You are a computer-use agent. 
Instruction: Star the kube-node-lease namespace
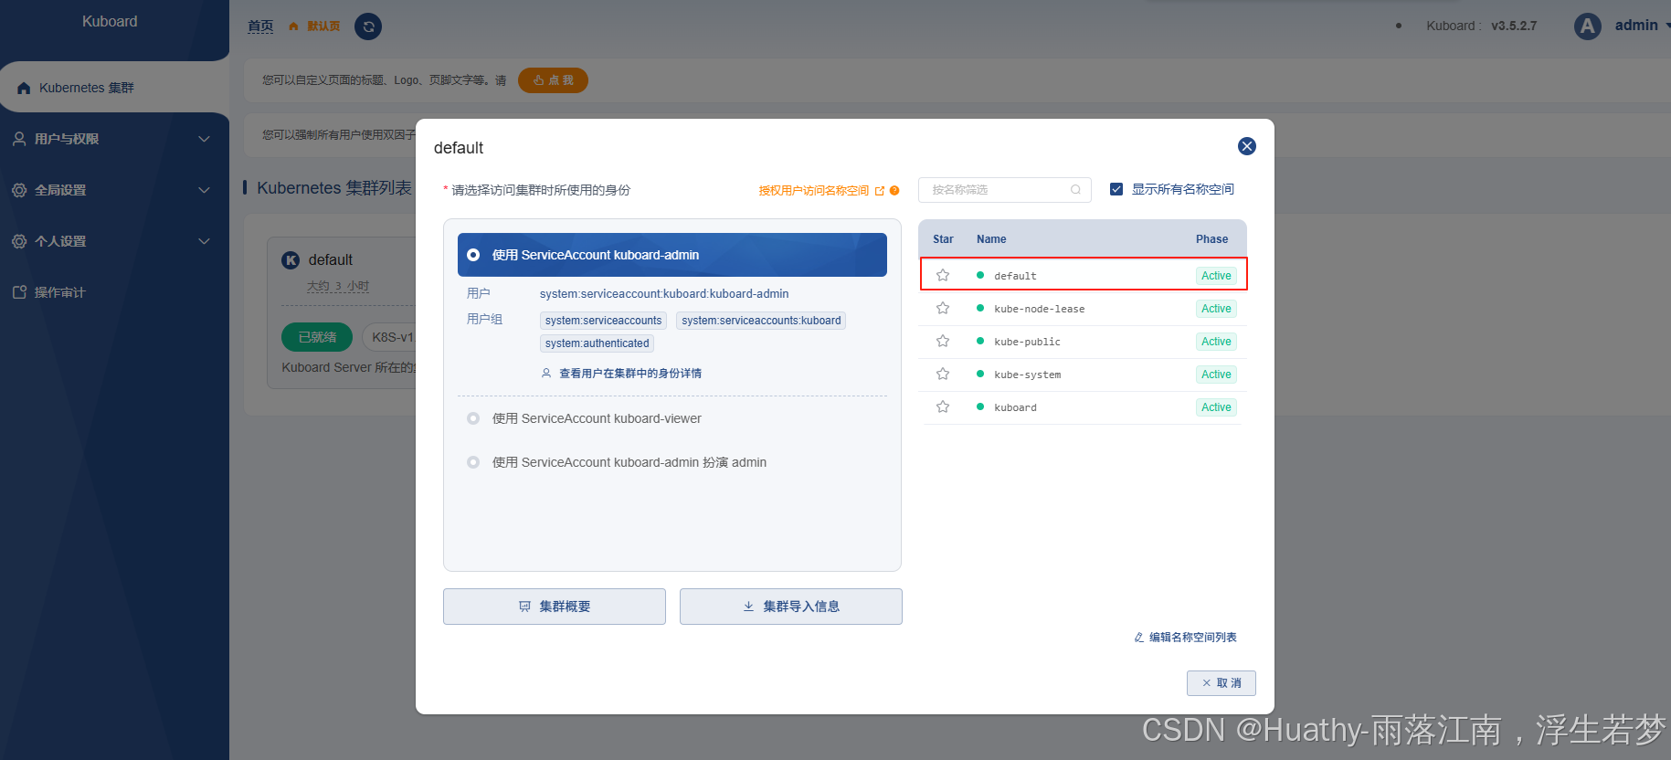point(943,308)
